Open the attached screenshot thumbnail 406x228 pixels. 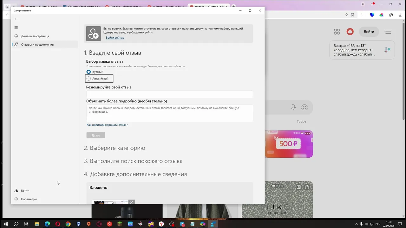(x=111, y=202)
